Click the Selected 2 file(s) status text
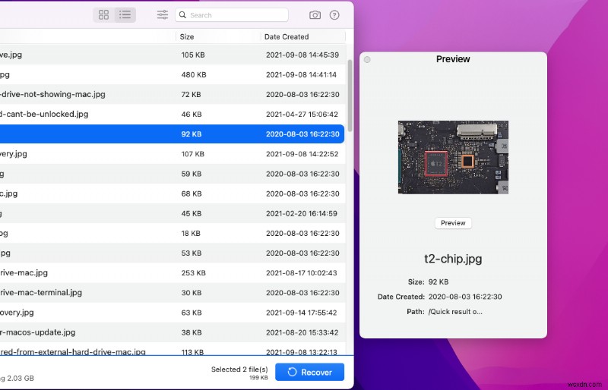This screenshot has height=390, width=608. pyautogui.click(x=239, y=369)
